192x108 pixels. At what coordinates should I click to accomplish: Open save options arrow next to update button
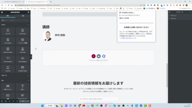click(28, 101)
